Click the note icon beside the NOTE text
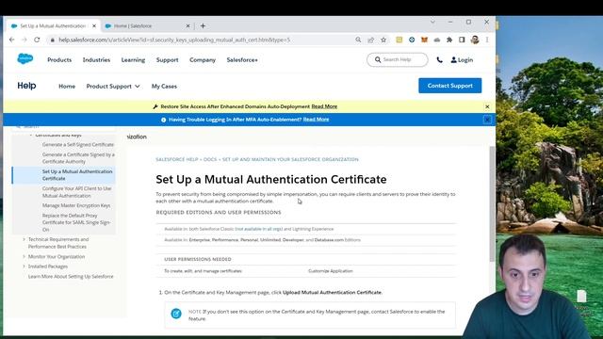 pos(176,314)
